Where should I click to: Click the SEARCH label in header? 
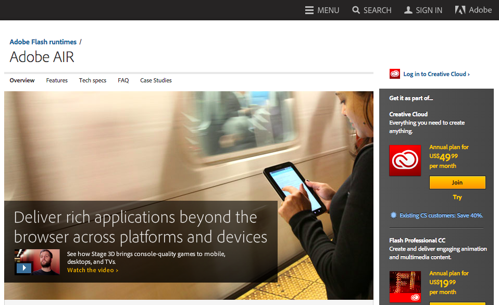(x=378, y=10)
